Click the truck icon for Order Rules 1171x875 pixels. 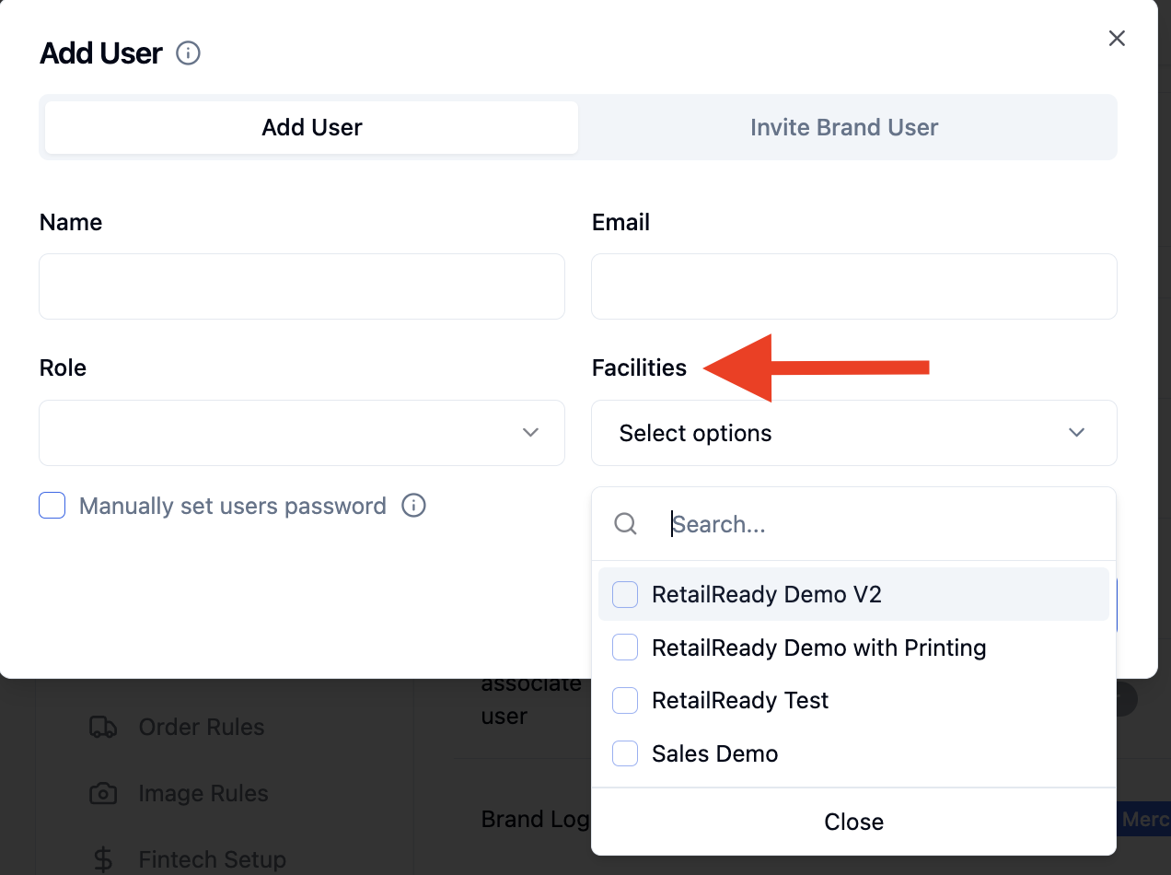click(x=103, y=727)
